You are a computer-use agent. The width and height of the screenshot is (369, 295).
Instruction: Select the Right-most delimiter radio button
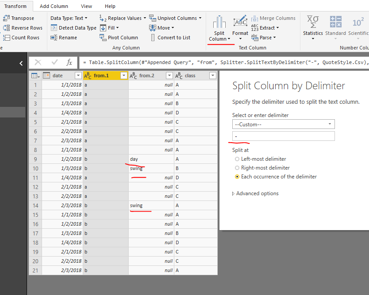pyautogui.click(x=237, y=168)
